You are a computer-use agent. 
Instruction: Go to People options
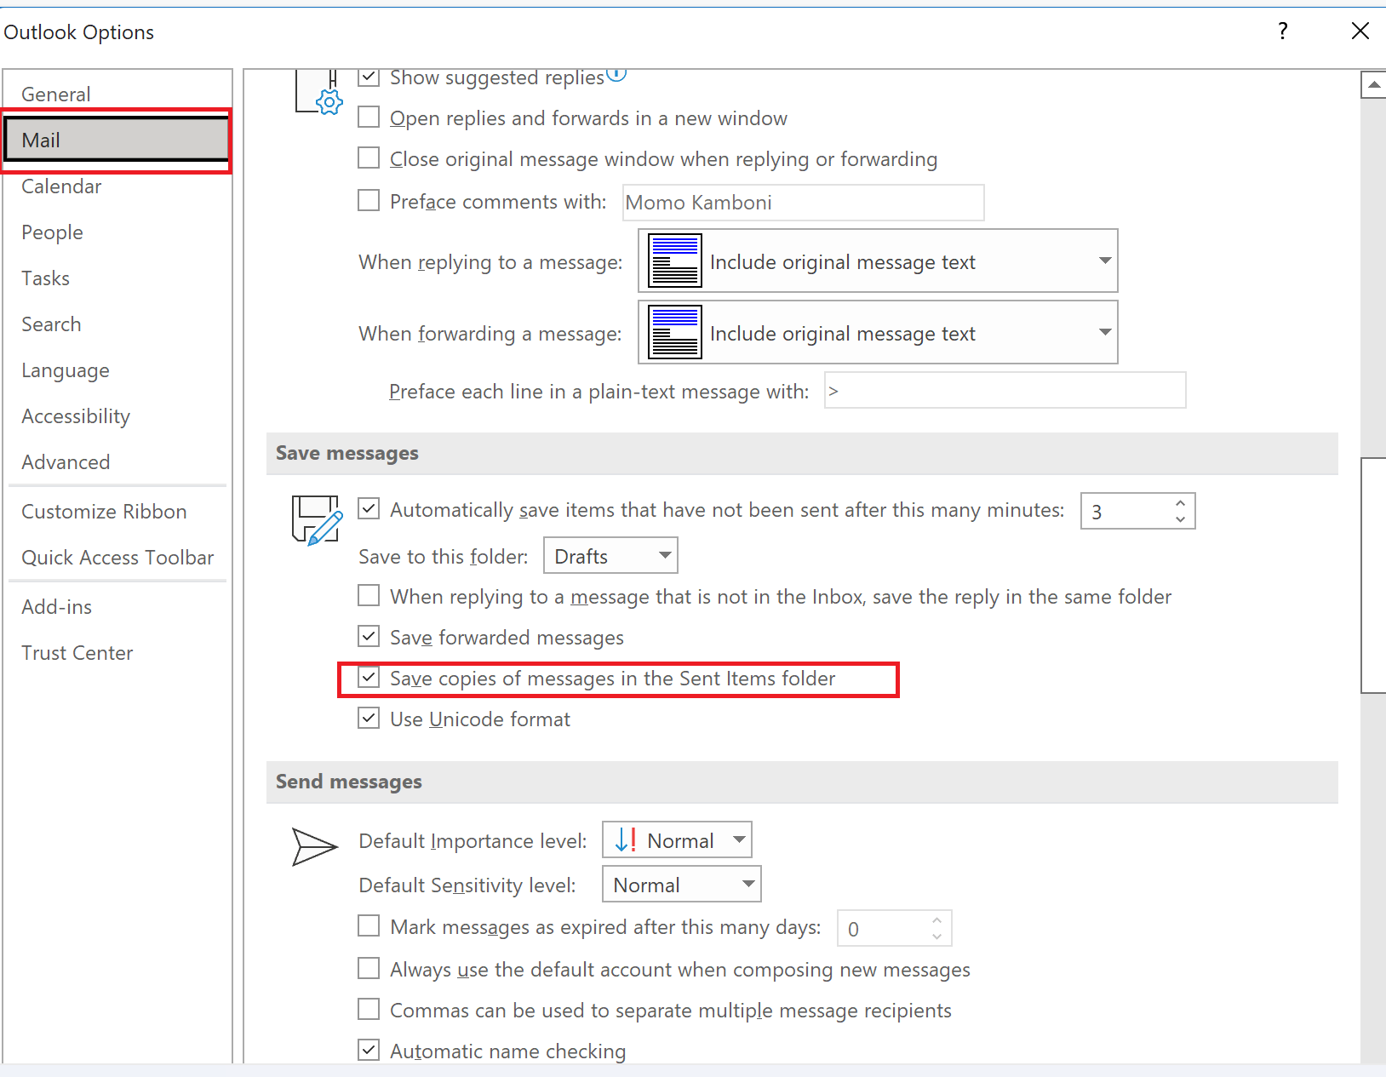coord(117,232)
